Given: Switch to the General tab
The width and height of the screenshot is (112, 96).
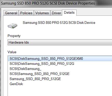Looking at the screenshot, I should click(11, 13).
